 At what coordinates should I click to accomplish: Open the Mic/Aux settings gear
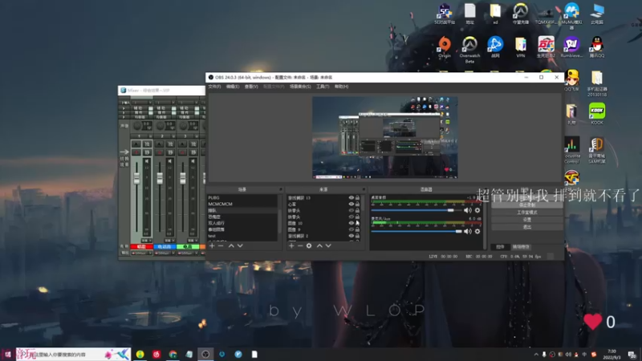coord(477,231)
